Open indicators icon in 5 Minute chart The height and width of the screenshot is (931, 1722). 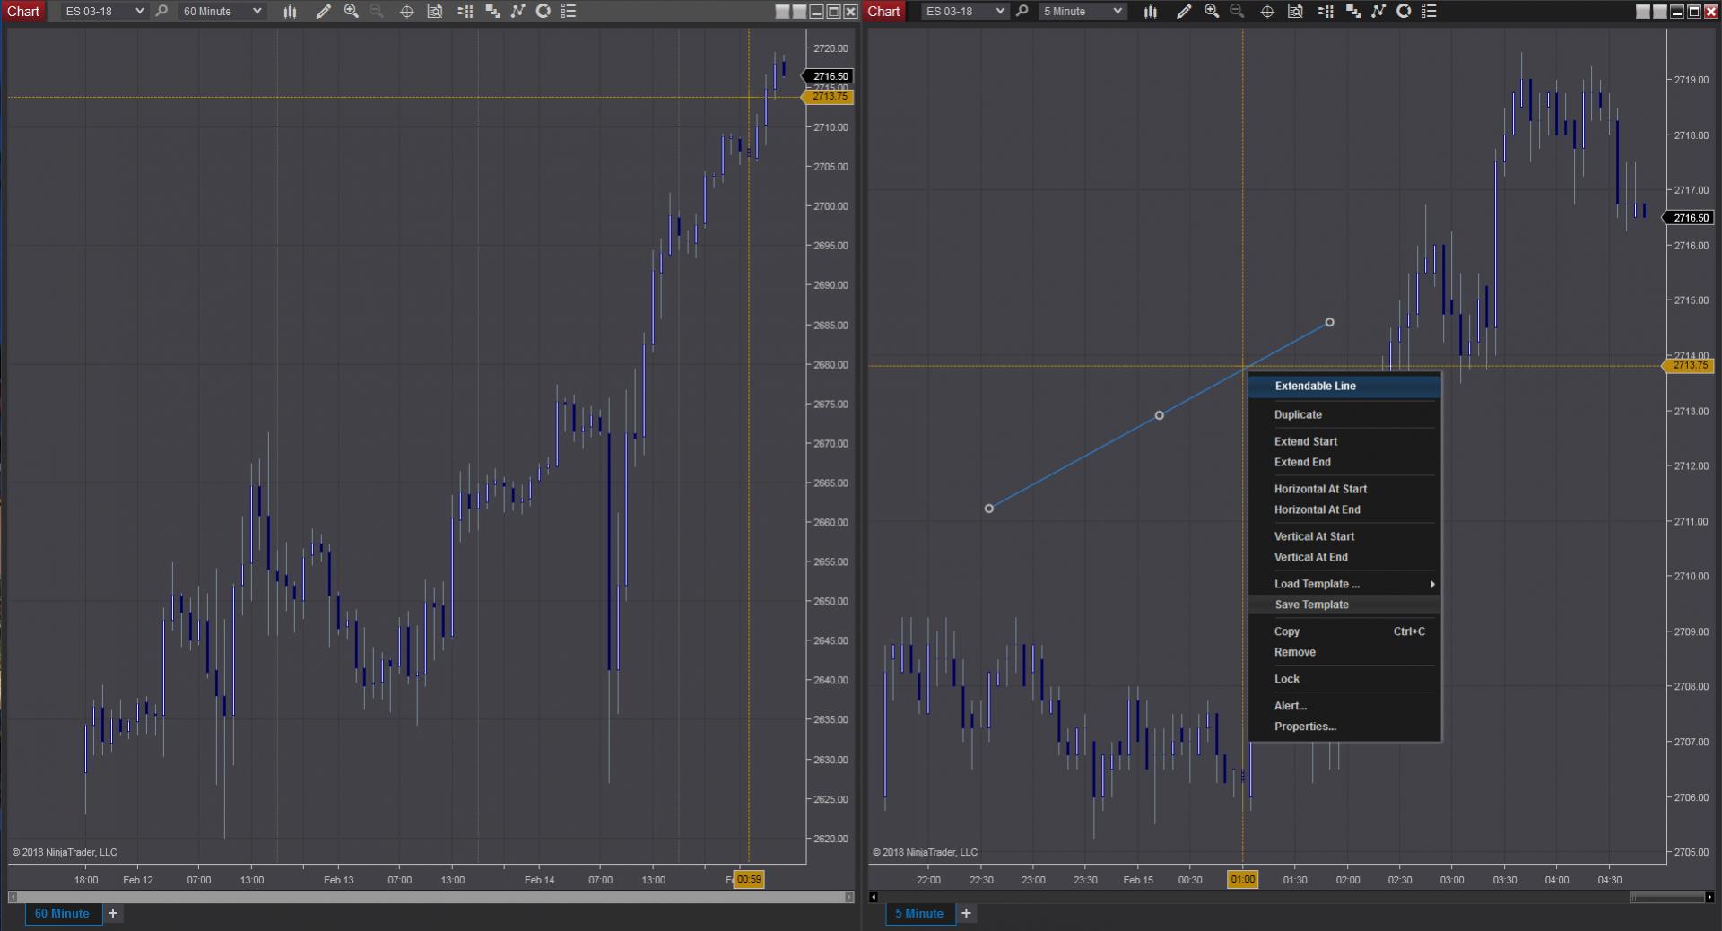pos(1378,12)
